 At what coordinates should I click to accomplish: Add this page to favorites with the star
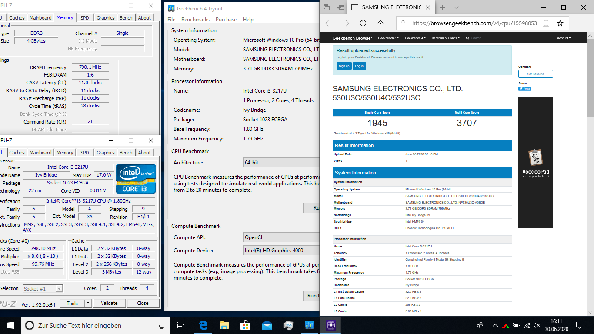tap(560, 23)
